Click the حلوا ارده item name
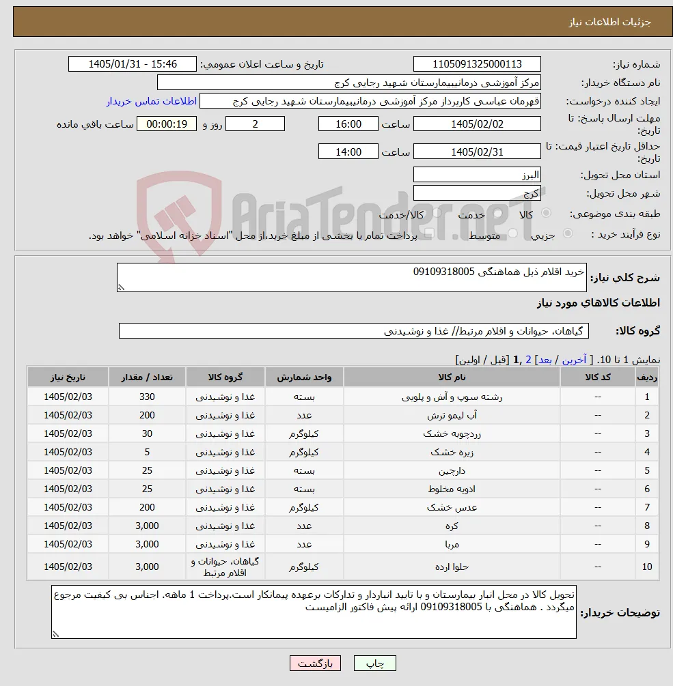 [452, 567]
